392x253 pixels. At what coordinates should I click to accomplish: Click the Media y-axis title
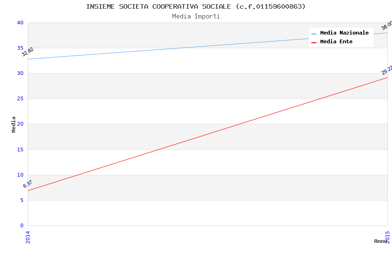(x=13, y=124)
